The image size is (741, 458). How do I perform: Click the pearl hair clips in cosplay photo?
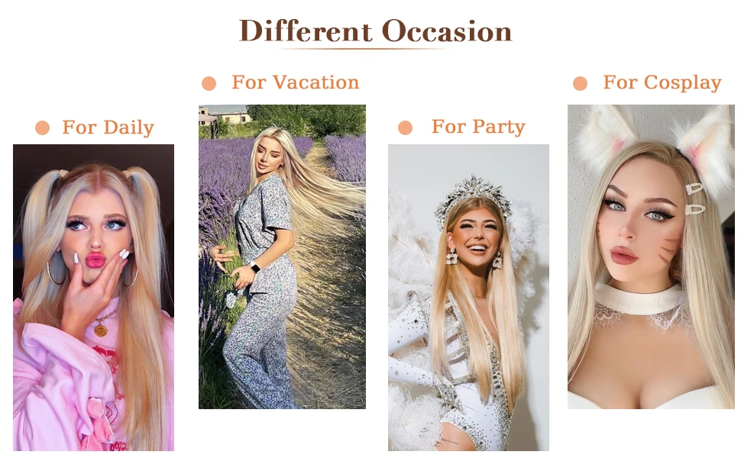[694, 198]
